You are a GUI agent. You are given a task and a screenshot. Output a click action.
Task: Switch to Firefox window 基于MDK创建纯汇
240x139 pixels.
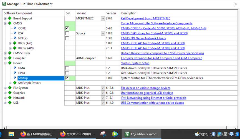coord(37,134)
